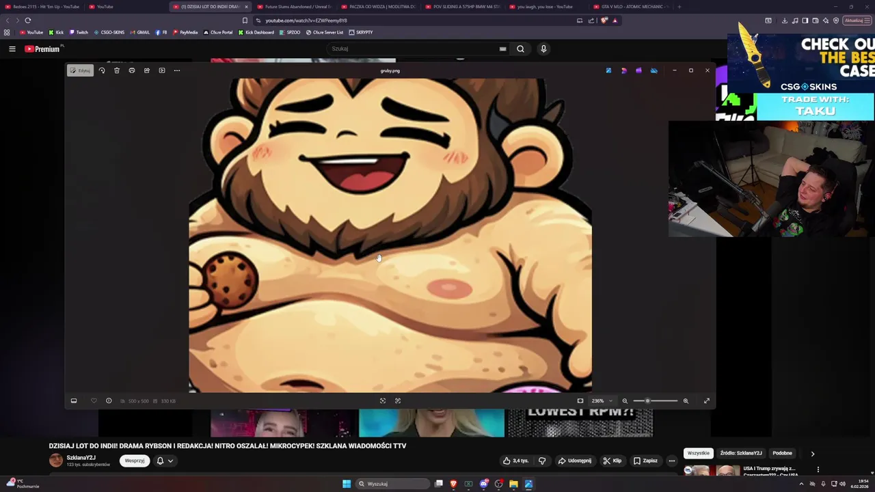Toggle filmstrip view in Photos bottom bar

tap(74, 401)
